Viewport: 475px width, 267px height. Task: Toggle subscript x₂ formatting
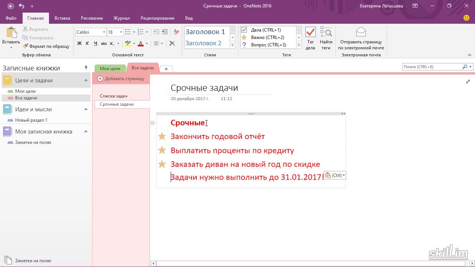click(x=112, y=43)
